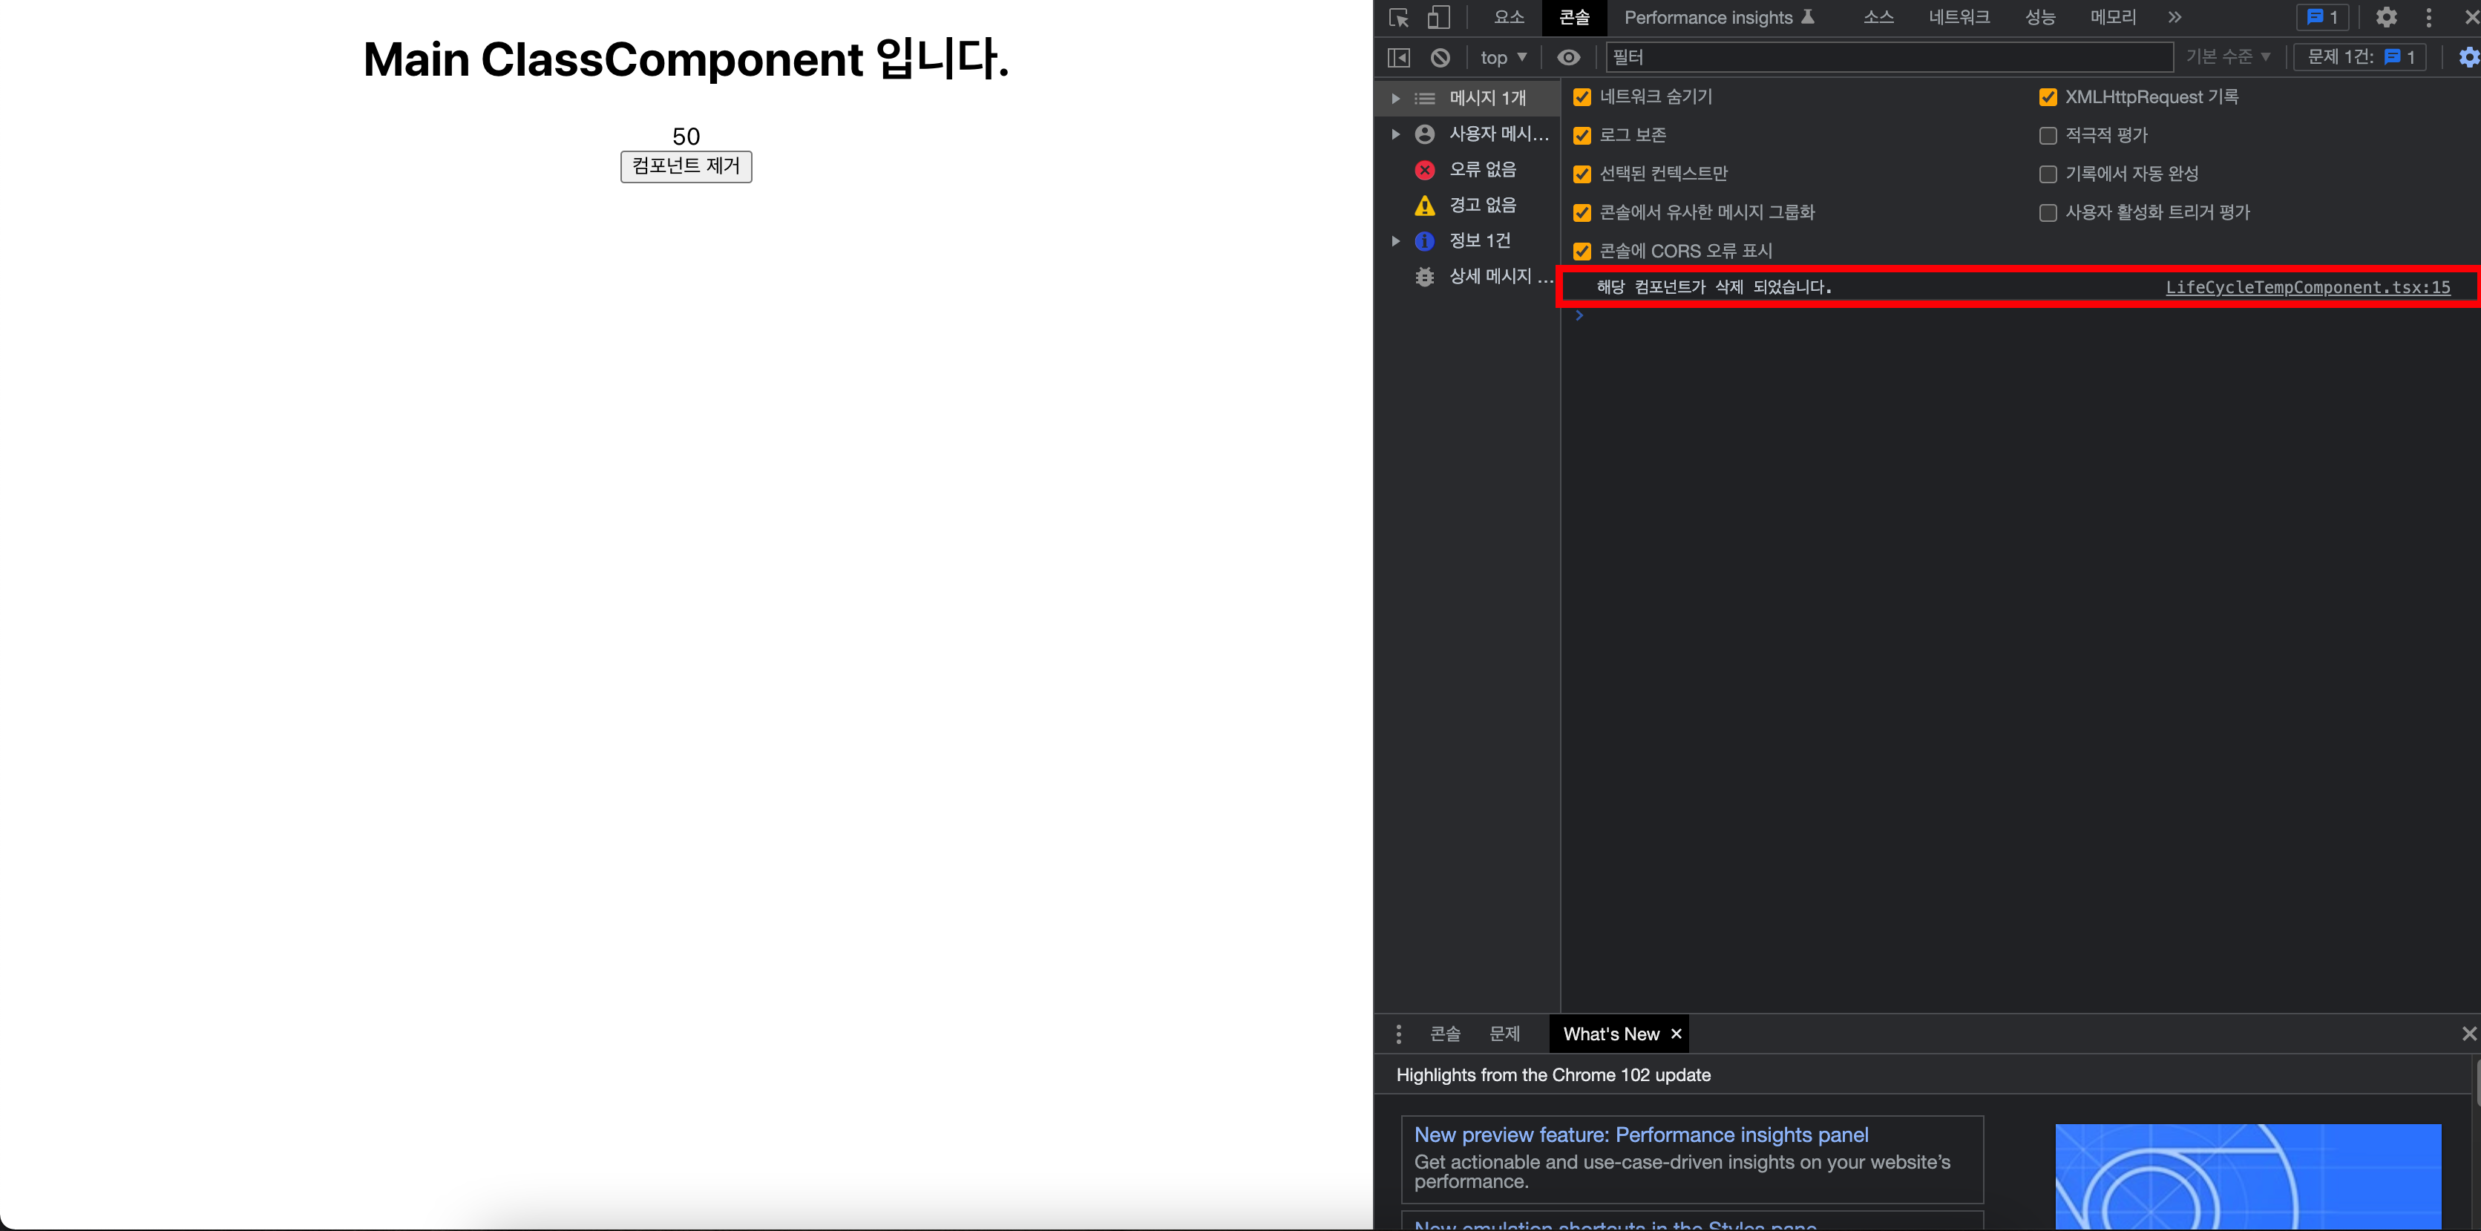
Task: Activate the inspect element picker icon
Action: pyautogui.click(x=1398, y=17)
